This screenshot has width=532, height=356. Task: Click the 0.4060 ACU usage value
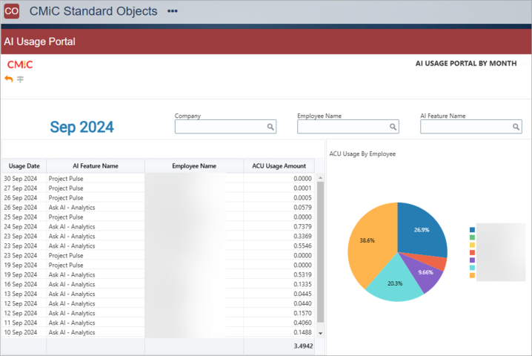pos(302,323)
